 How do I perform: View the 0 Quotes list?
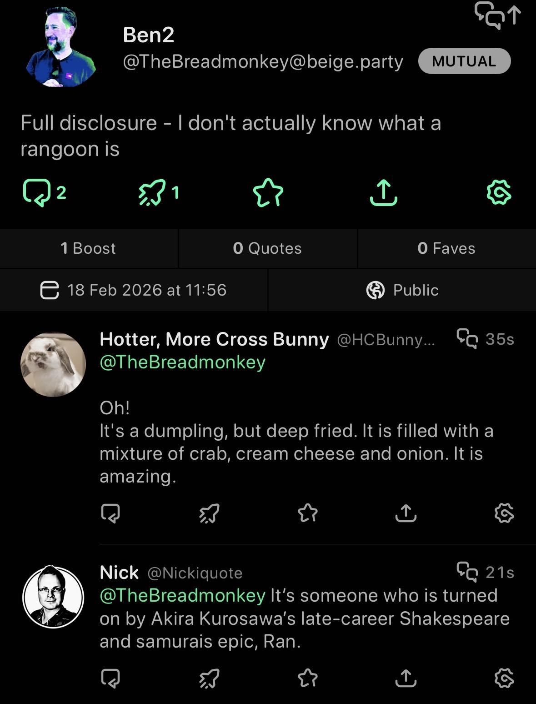[x=267, y=248]
